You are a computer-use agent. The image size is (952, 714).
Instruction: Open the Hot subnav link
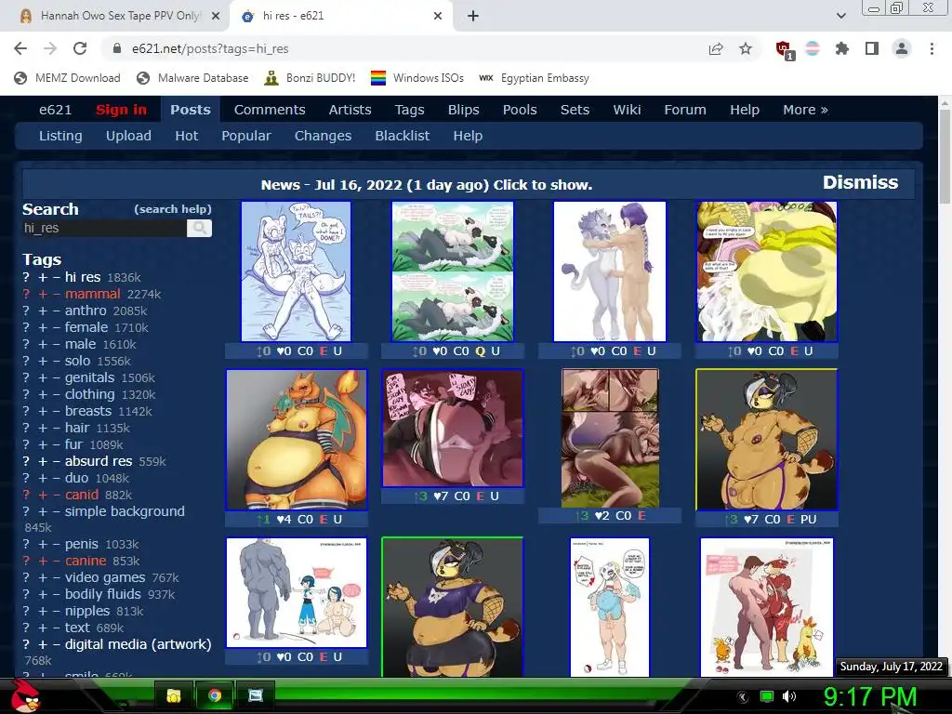click(186, 136)
